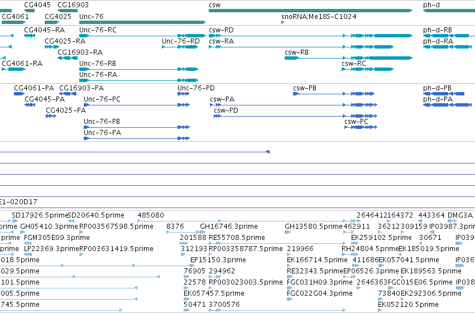This screenshot has height=313, width=475.
Task: Select the CG4045 gene label
Action: pyautogui.click(x=37, y=5)
